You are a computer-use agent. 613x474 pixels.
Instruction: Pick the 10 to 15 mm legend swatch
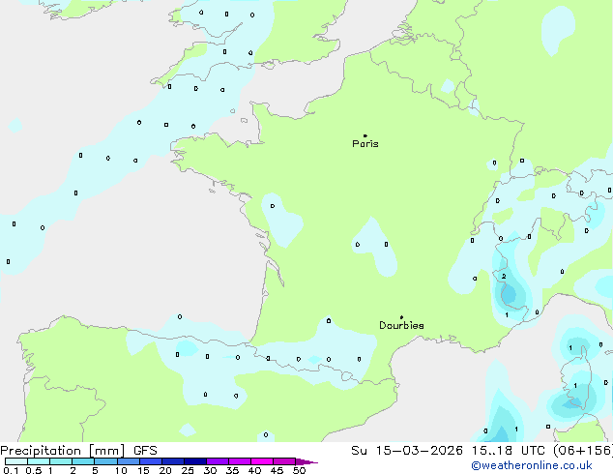(129, 461)
